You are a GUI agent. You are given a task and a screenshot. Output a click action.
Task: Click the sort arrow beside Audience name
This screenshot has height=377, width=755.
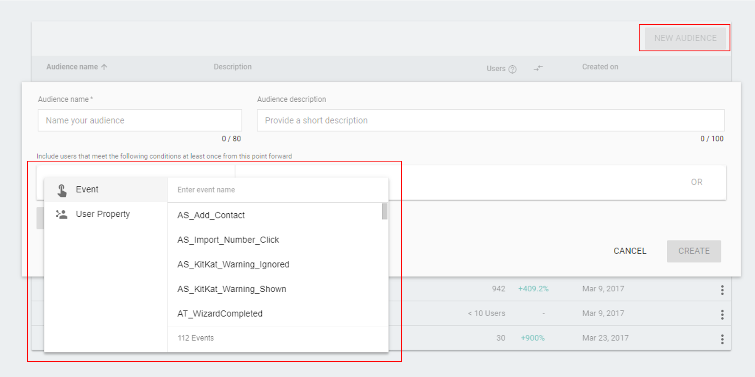pyautogui.click(x=104, y=67)
